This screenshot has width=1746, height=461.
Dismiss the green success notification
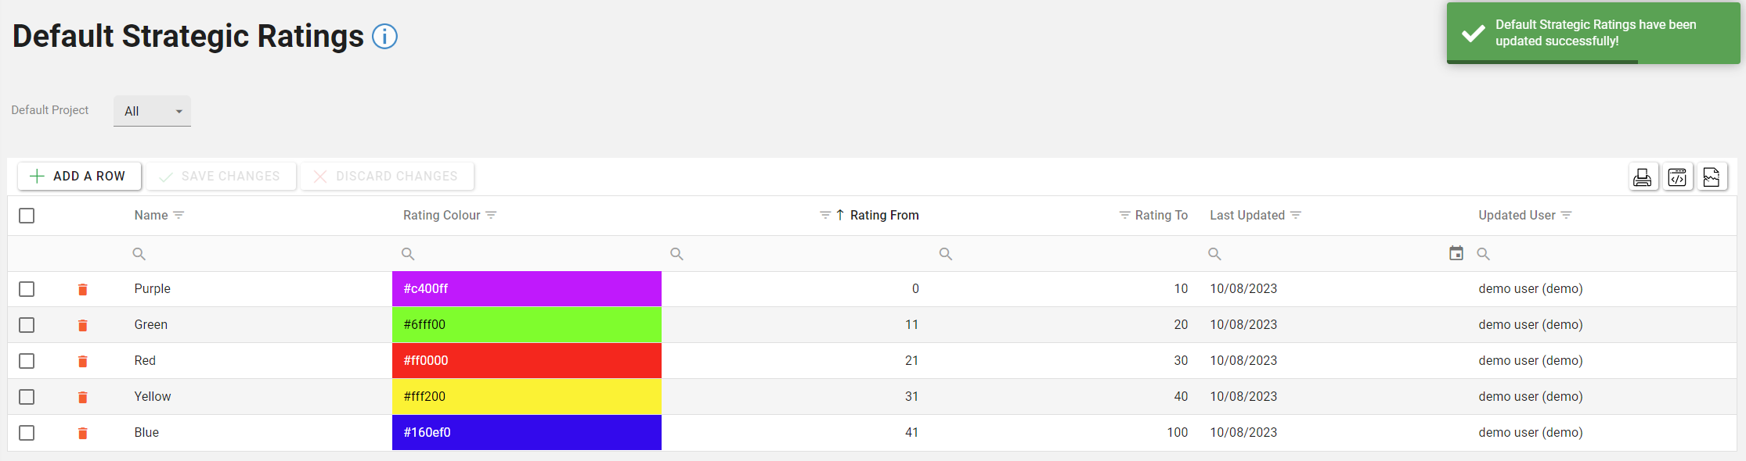(x=1593, y=33)
